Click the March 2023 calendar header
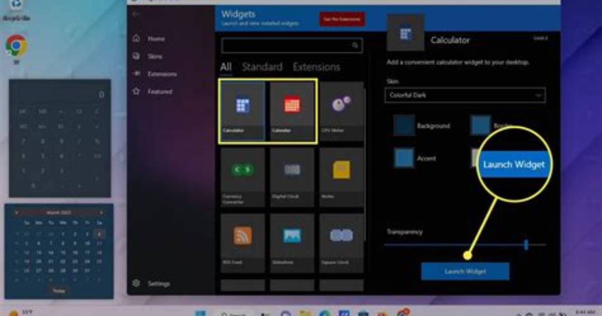This screenshot has width=602, height=316. coord(59,212)
